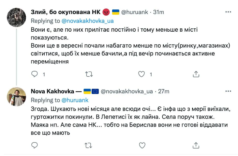Like Nova Kakhovka's tweet
This screenshot has height=156, width=238.
coord(141,145)
